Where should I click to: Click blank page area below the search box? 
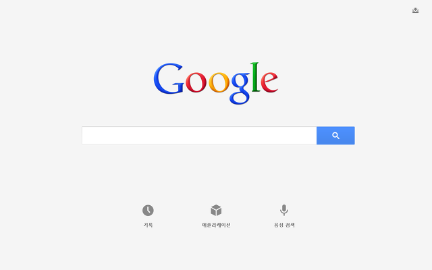[x=216, y=171]
